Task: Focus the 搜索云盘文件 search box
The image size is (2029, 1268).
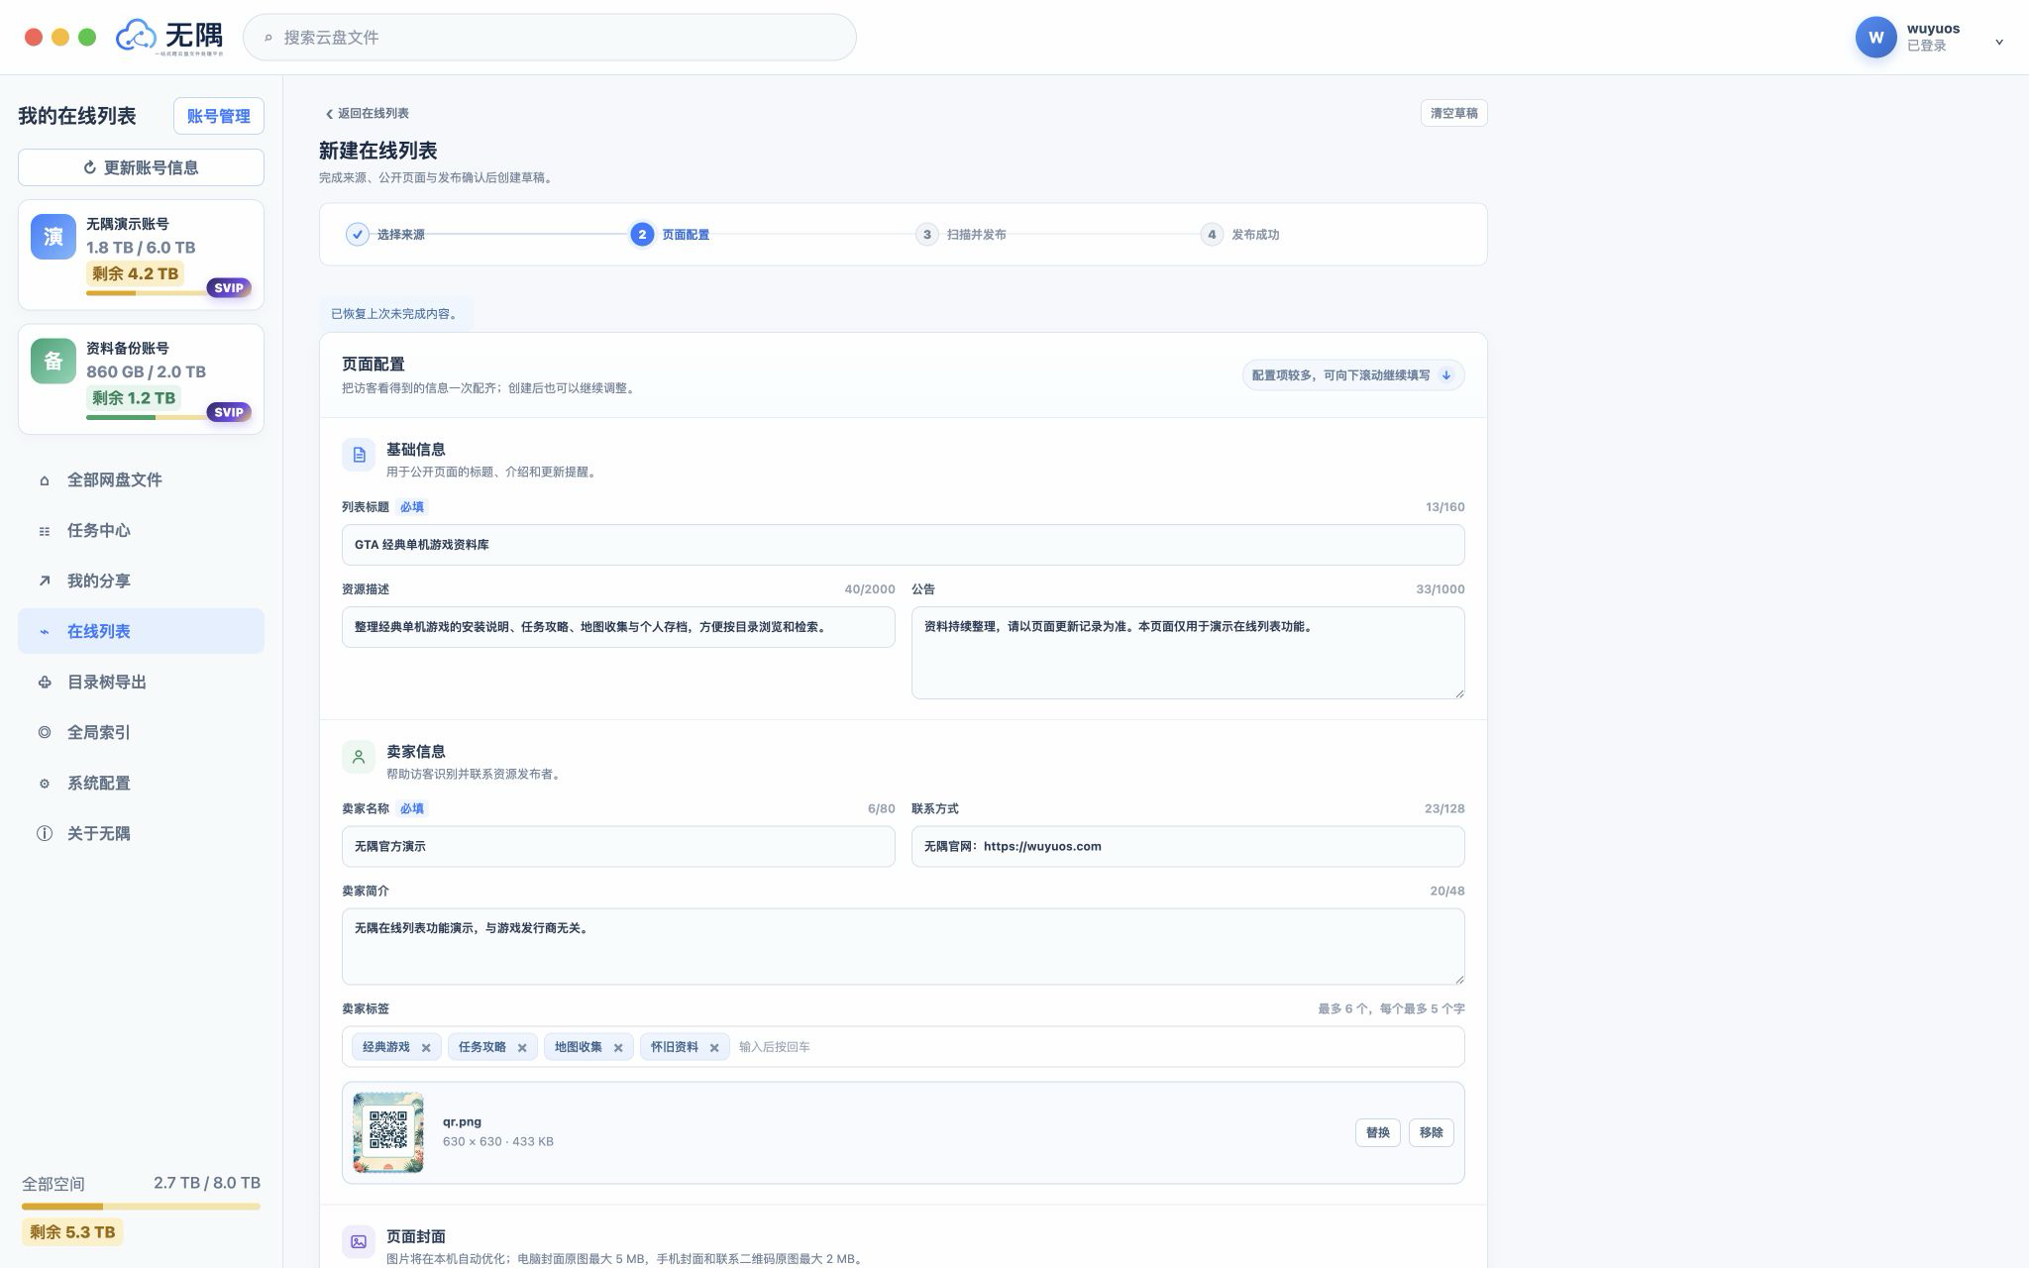Action: (549, 38)
